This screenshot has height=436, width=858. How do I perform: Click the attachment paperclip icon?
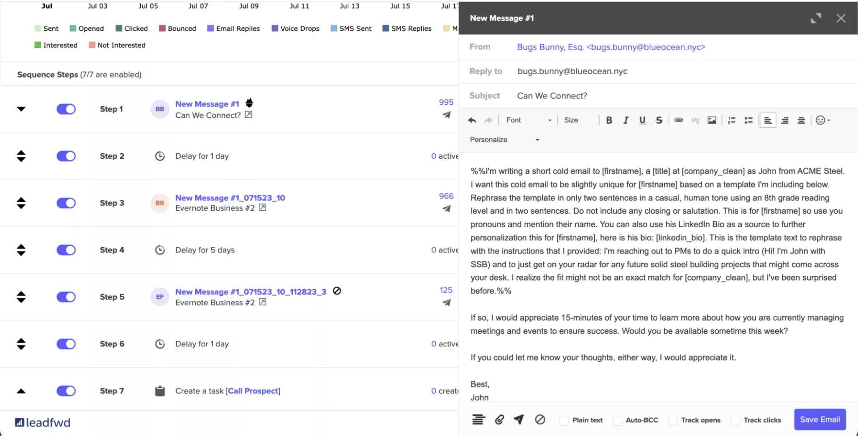click(x=499, y=419)
